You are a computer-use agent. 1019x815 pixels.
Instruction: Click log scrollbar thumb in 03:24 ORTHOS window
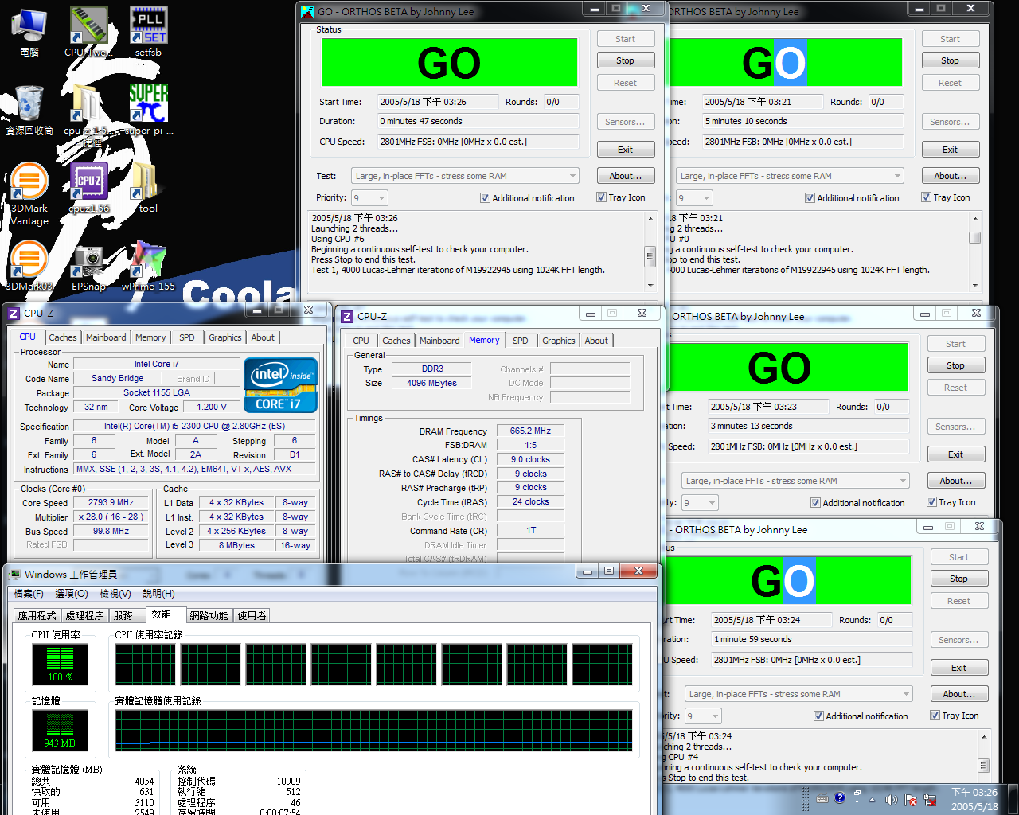[x=983, y=766]
